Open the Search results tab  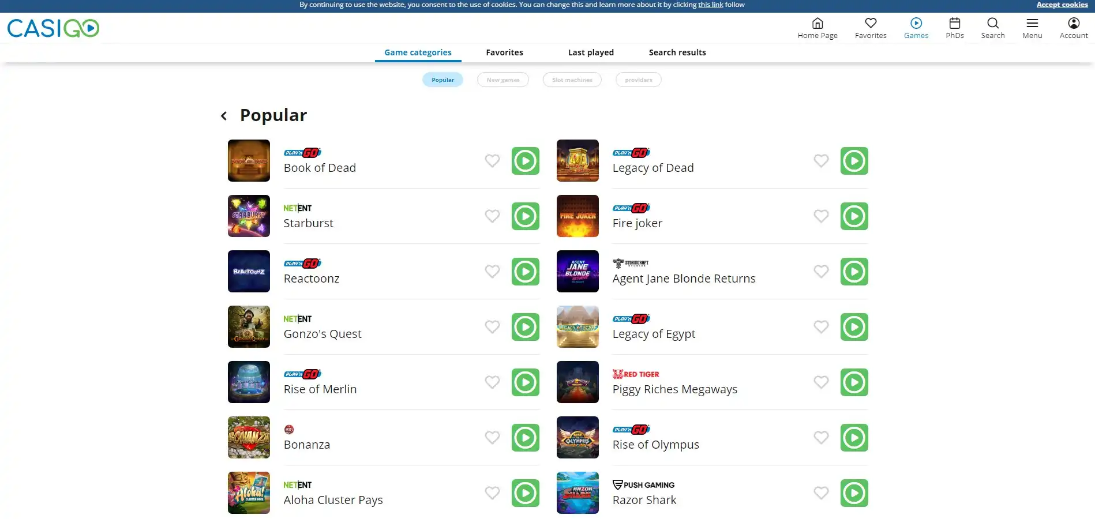[x=677, y=52]
